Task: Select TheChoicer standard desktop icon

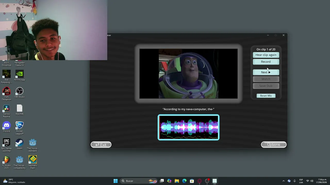Action: 32,145
